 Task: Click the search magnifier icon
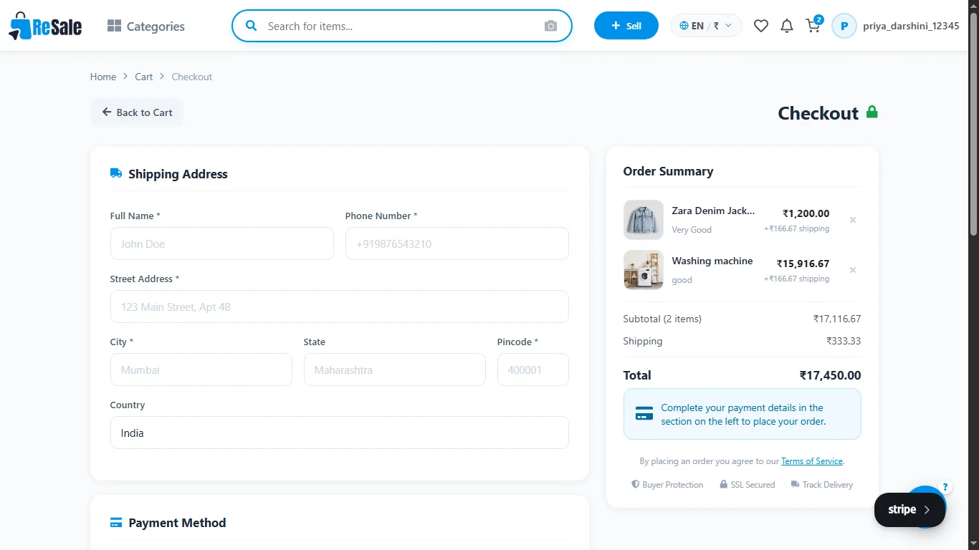tap(252, 26)
